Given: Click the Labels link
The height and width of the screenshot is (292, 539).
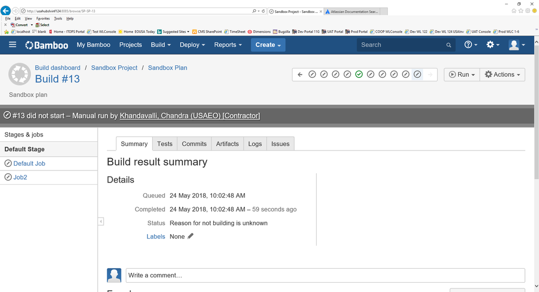Looking at the screenshot, I should click(156, 236).
